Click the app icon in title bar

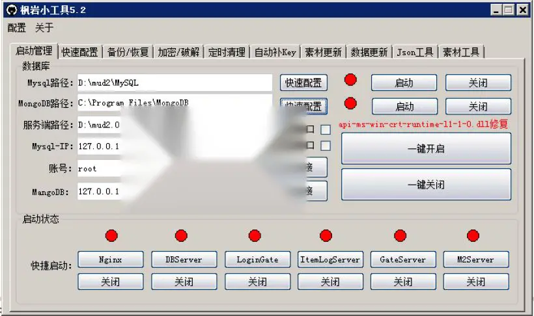coord(12,10)
